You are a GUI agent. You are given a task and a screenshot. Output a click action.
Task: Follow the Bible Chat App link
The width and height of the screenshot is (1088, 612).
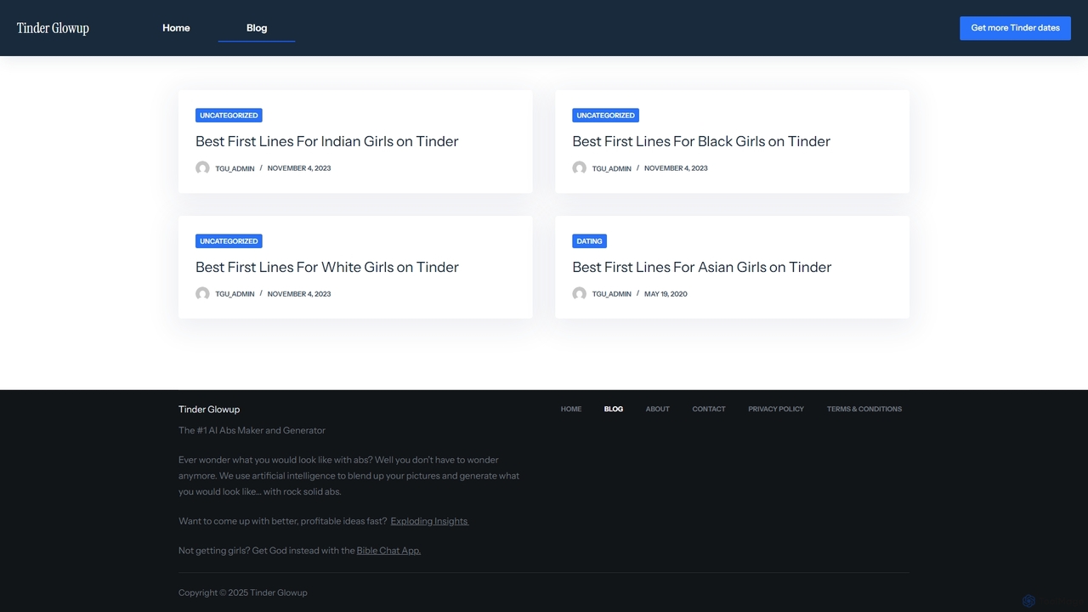coord(388,551)
